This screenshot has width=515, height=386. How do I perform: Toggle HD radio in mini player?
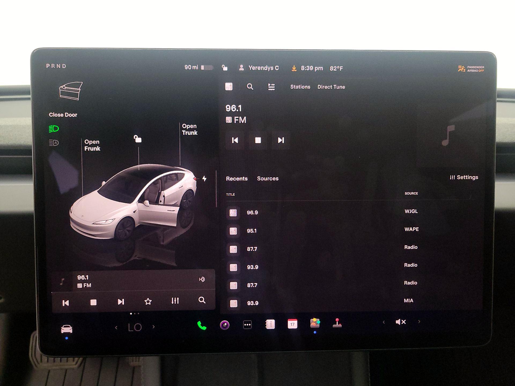click(202, 279)
